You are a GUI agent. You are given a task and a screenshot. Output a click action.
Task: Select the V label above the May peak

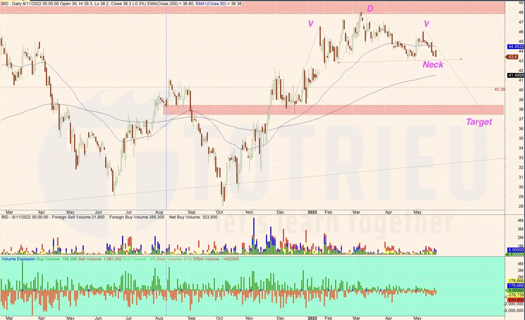pyautogui.click(x=426, y=24)
